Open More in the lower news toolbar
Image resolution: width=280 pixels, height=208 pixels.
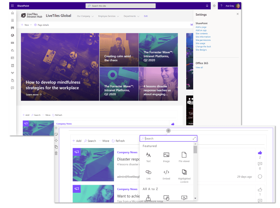tap(104, 141)
